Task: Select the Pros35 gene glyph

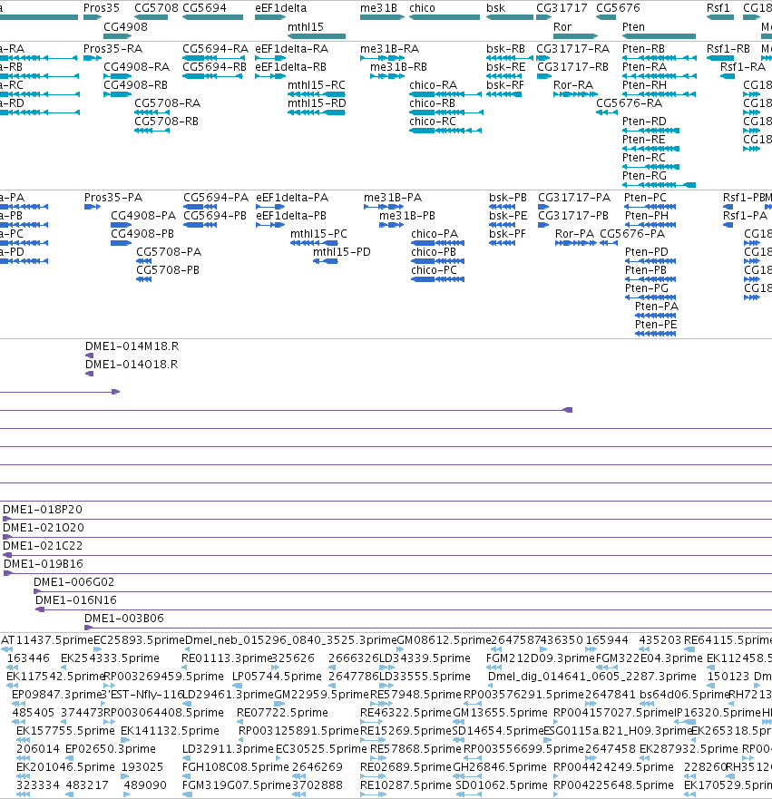Action: [93, 17]
